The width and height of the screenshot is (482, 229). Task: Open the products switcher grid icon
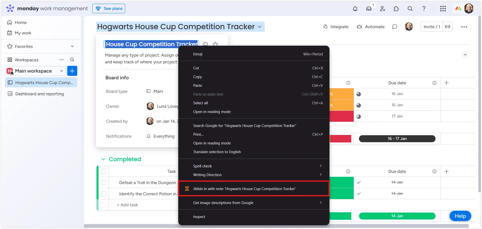click(x=443, y=9)
